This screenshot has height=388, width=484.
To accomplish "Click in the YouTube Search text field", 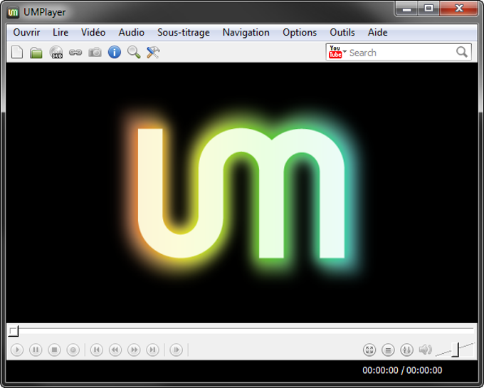I will click(x=401, y=53).
